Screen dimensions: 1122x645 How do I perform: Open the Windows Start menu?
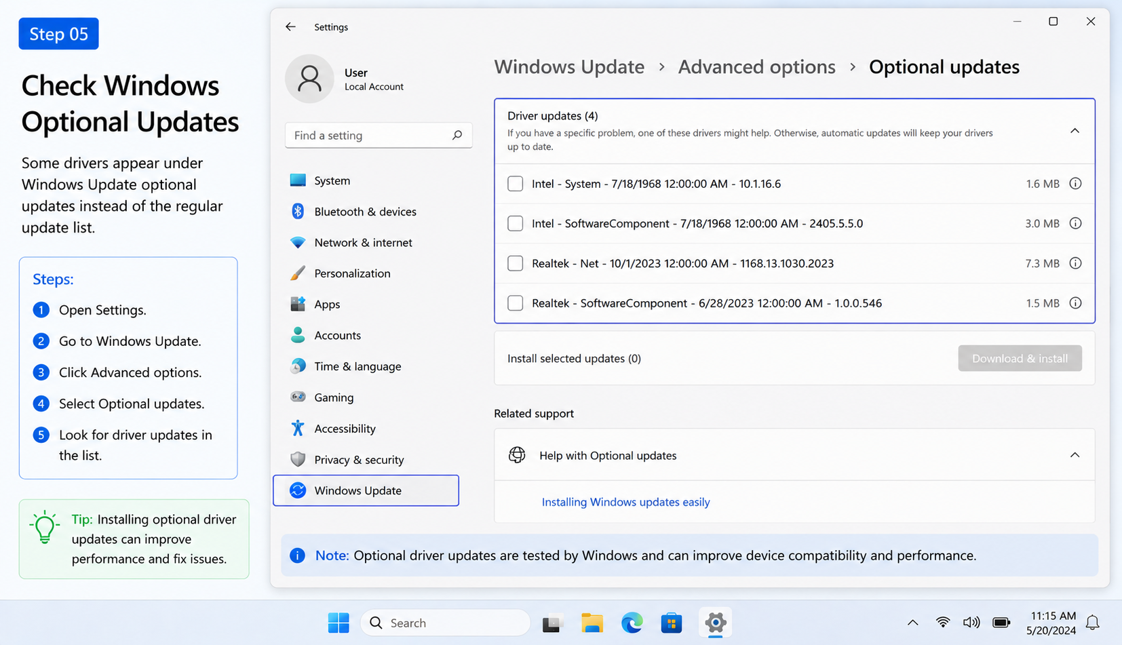coord(338,623)
